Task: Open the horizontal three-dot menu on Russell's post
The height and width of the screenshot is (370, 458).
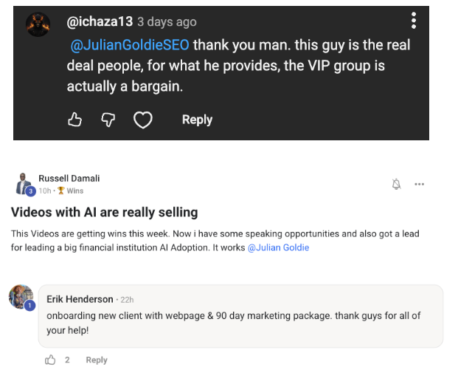Action: point(420,184)
